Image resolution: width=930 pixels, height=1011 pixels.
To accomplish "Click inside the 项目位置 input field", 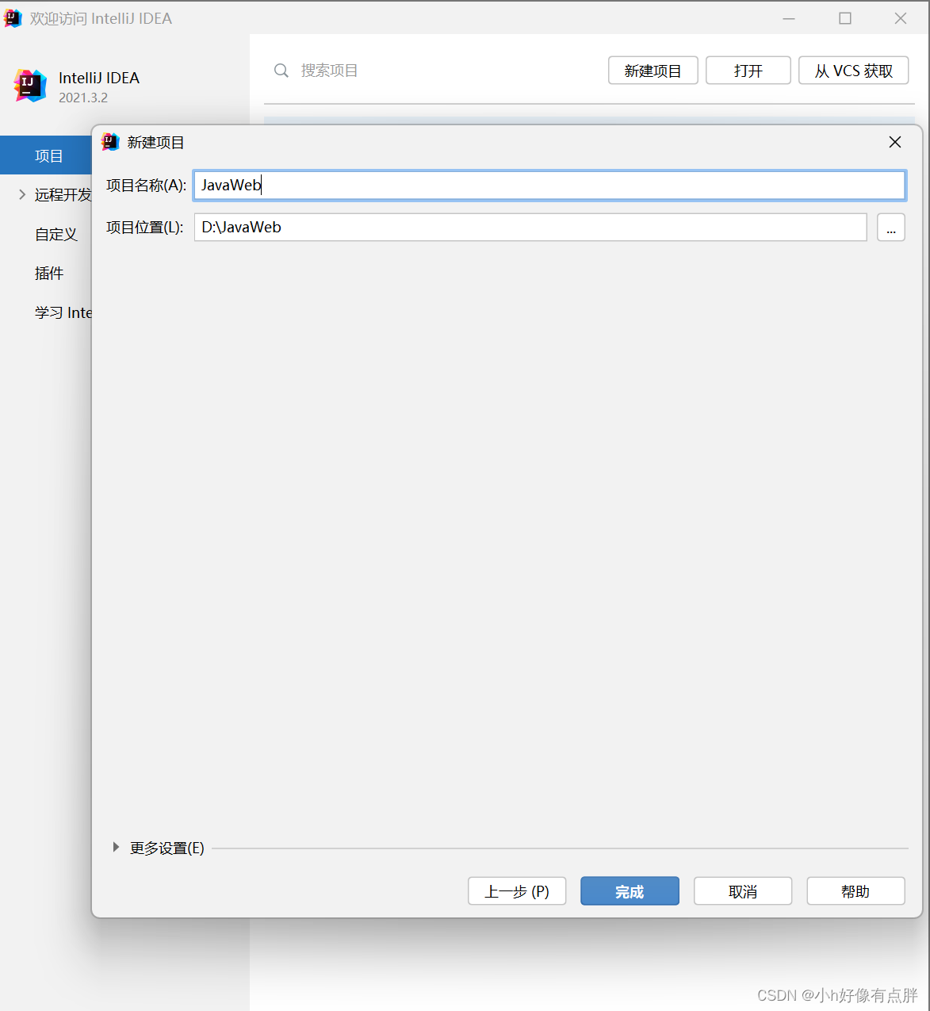I will [x=530, y=227].
